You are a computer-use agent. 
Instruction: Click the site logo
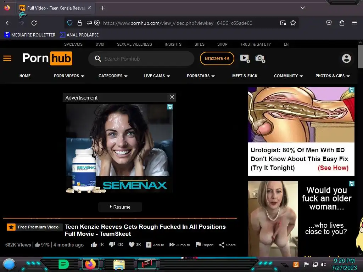(x=47, y=58)
